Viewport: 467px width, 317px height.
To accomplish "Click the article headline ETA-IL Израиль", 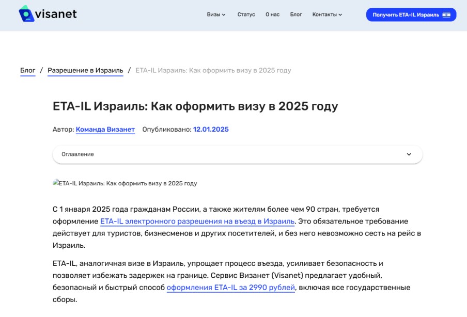I will point(195,106).
